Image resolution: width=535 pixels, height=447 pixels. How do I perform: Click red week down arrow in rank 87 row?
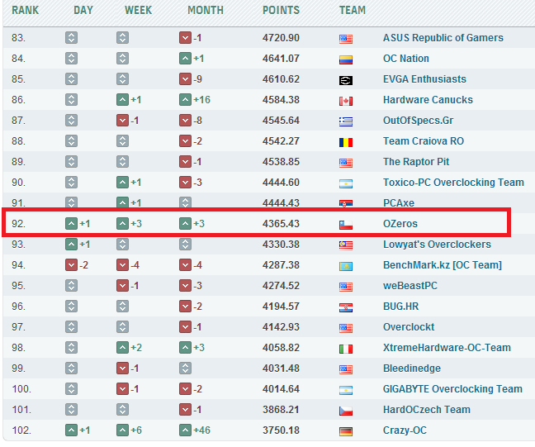[122, 121]
